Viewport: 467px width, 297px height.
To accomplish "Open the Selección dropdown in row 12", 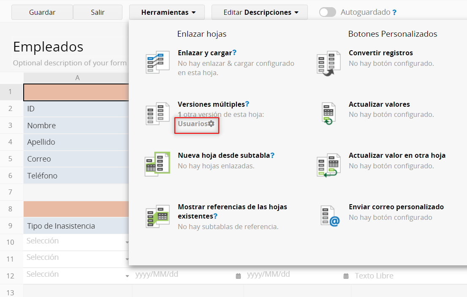I will 127,276.
